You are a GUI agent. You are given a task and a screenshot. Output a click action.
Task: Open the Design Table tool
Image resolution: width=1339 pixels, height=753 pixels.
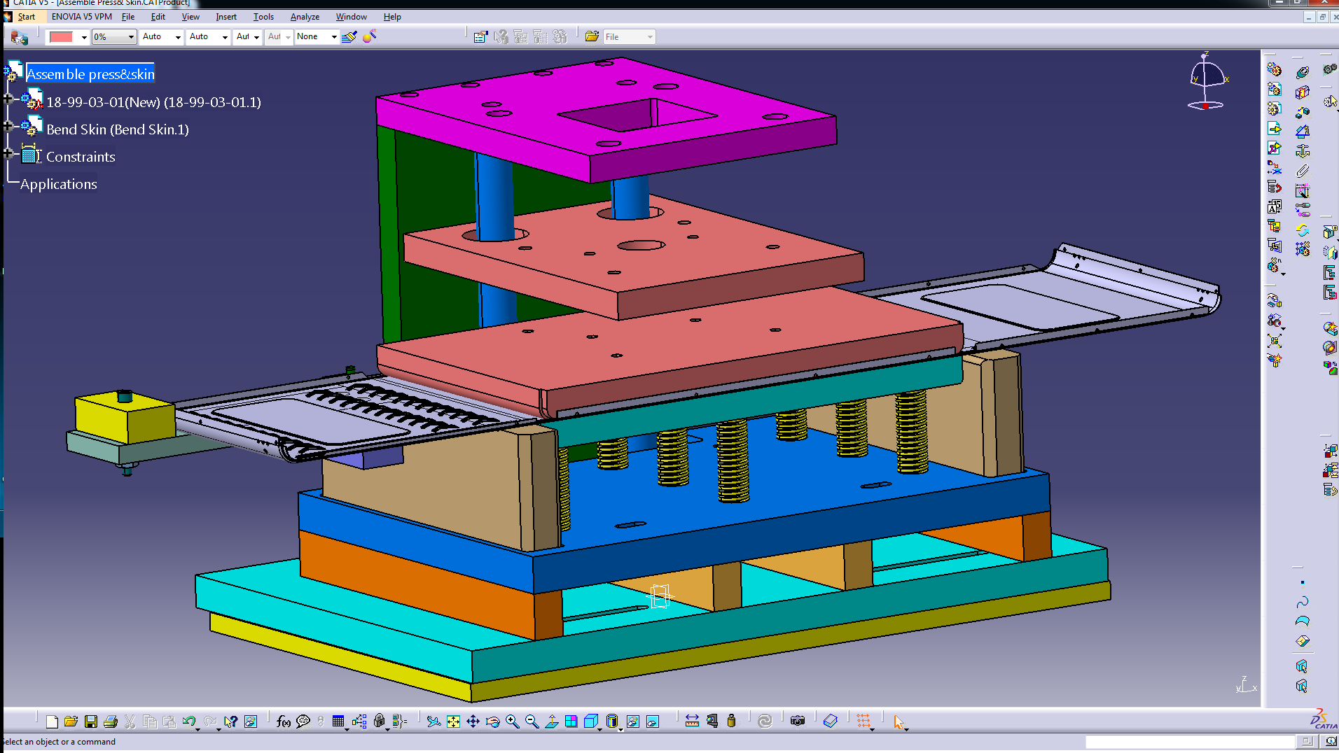[x=338, y=722]
